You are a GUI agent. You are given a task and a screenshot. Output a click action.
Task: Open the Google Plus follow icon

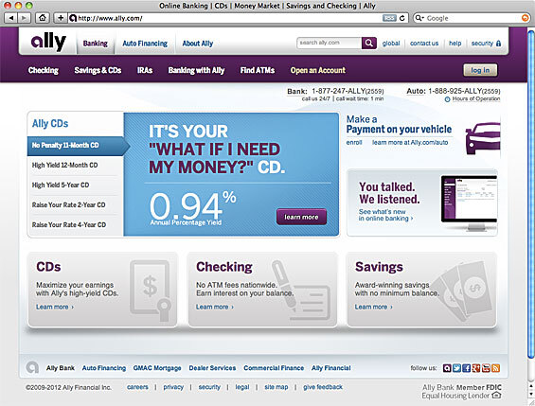tap(476, 368)
